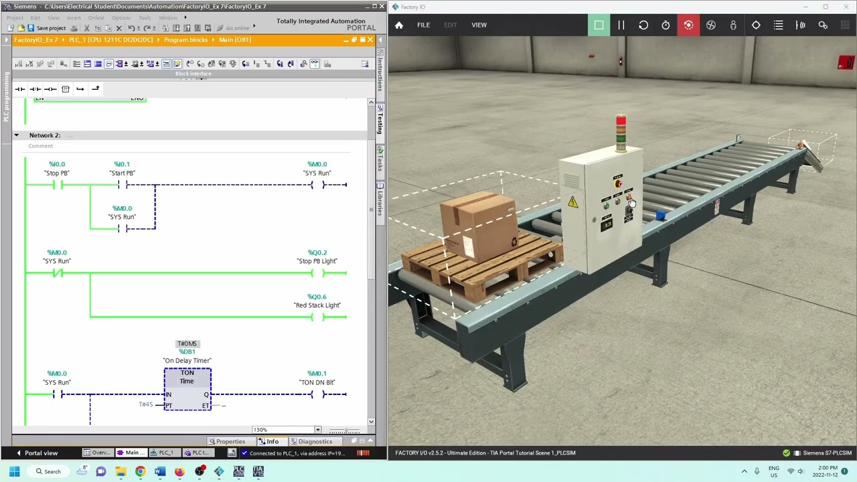Adjust the editor zoom slider
This screenshot has width=857, height=482.
345,430
